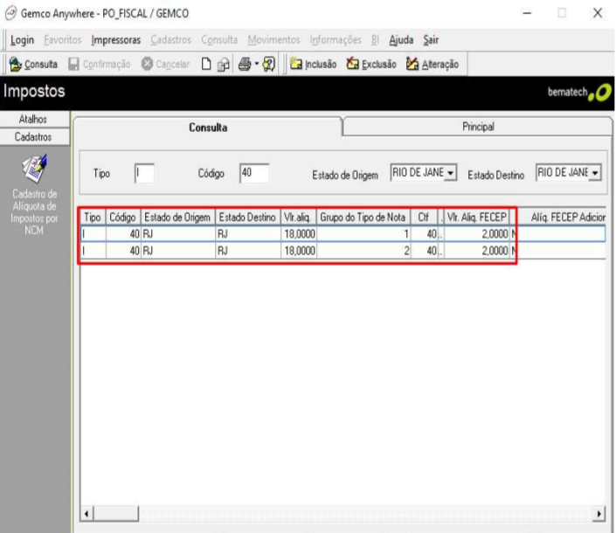The image size is (616, 533).
Task: Expand the Estado Destino dropdown
Action: pyautogui.click(x=595, y=173)
